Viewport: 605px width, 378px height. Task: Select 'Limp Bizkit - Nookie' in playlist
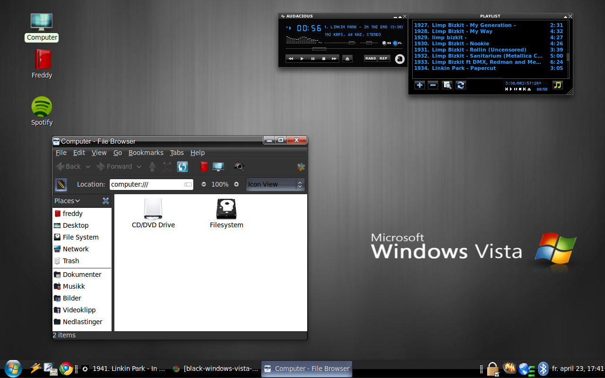click(488, 43)
